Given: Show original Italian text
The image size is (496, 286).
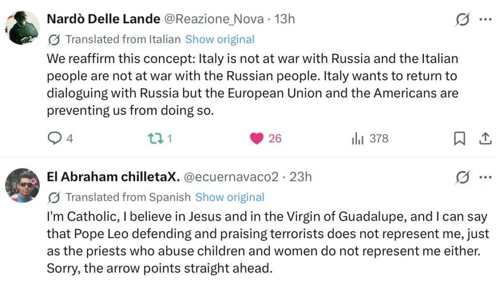Looking at the screenshot, I should pyautogui.click(x=219, y=39).
